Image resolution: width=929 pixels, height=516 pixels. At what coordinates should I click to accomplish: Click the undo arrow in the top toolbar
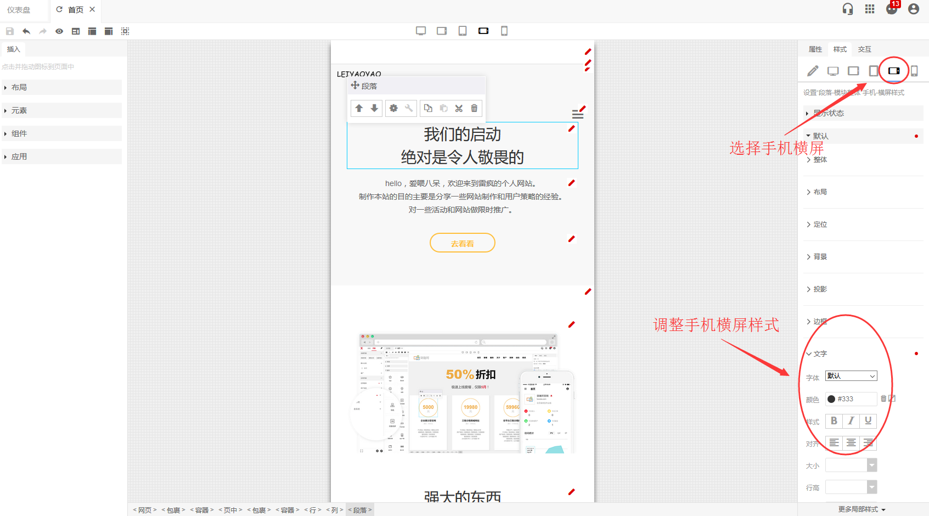click(26, 31)
